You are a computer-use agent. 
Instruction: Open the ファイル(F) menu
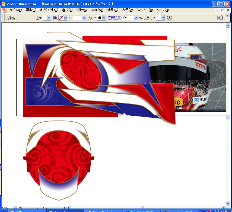click(x=15, y=10)
